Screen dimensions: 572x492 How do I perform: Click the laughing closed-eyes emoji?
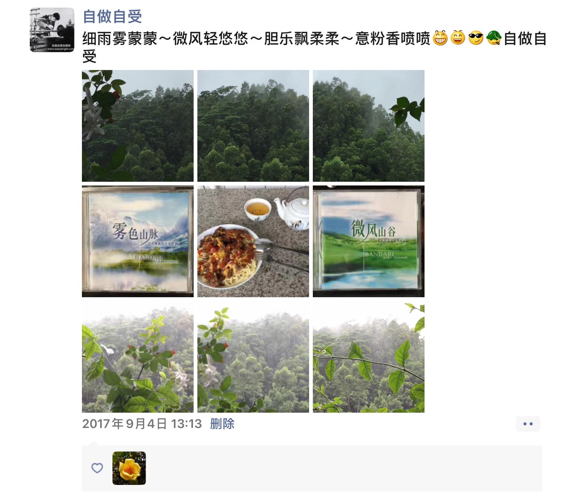point(458,38)
